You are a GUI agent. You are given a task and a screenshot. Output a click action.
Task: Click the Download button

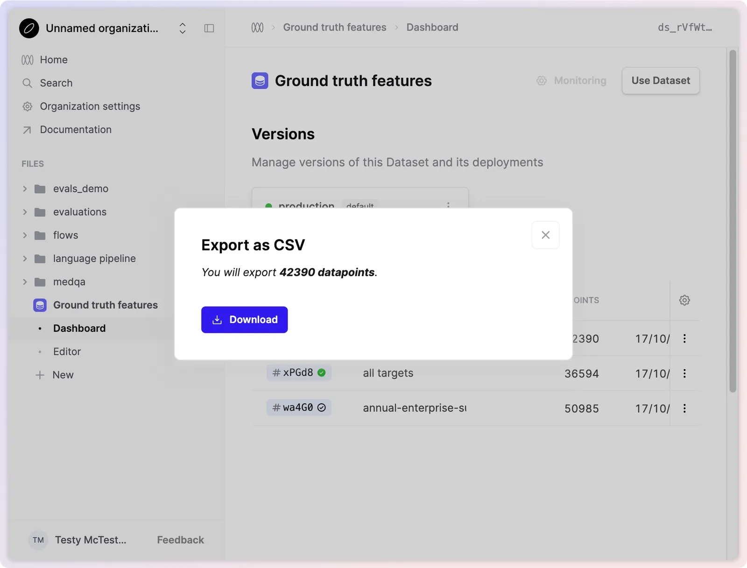coord(245,320)
